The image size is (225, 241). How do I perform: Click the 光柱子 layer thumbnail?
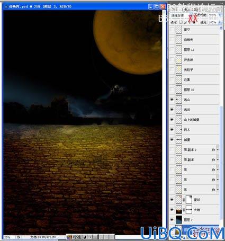click(179, 69)
